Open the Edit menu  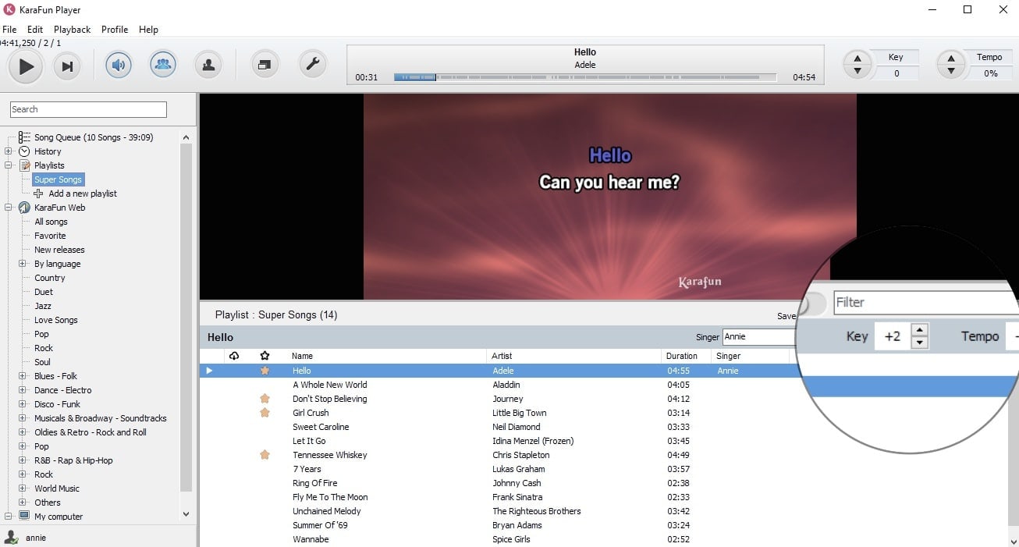click(x=35, y=30)
